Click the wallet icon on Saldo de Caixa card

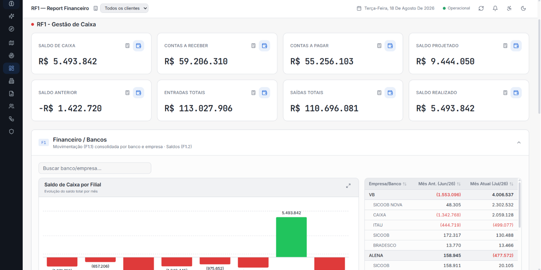pos(139,46)
